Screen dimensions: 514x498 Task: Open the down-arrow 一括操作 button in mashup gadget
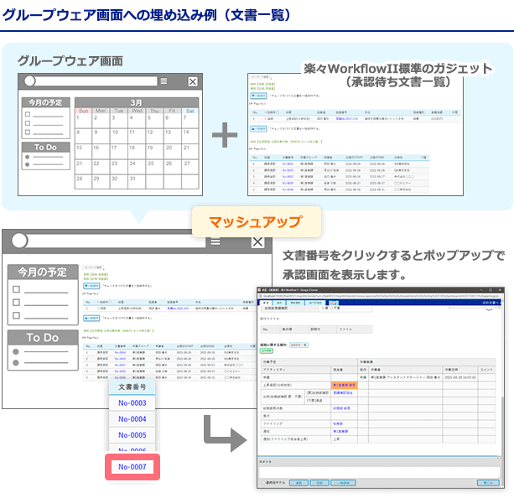pyautogui.click(x=91, y=286)
